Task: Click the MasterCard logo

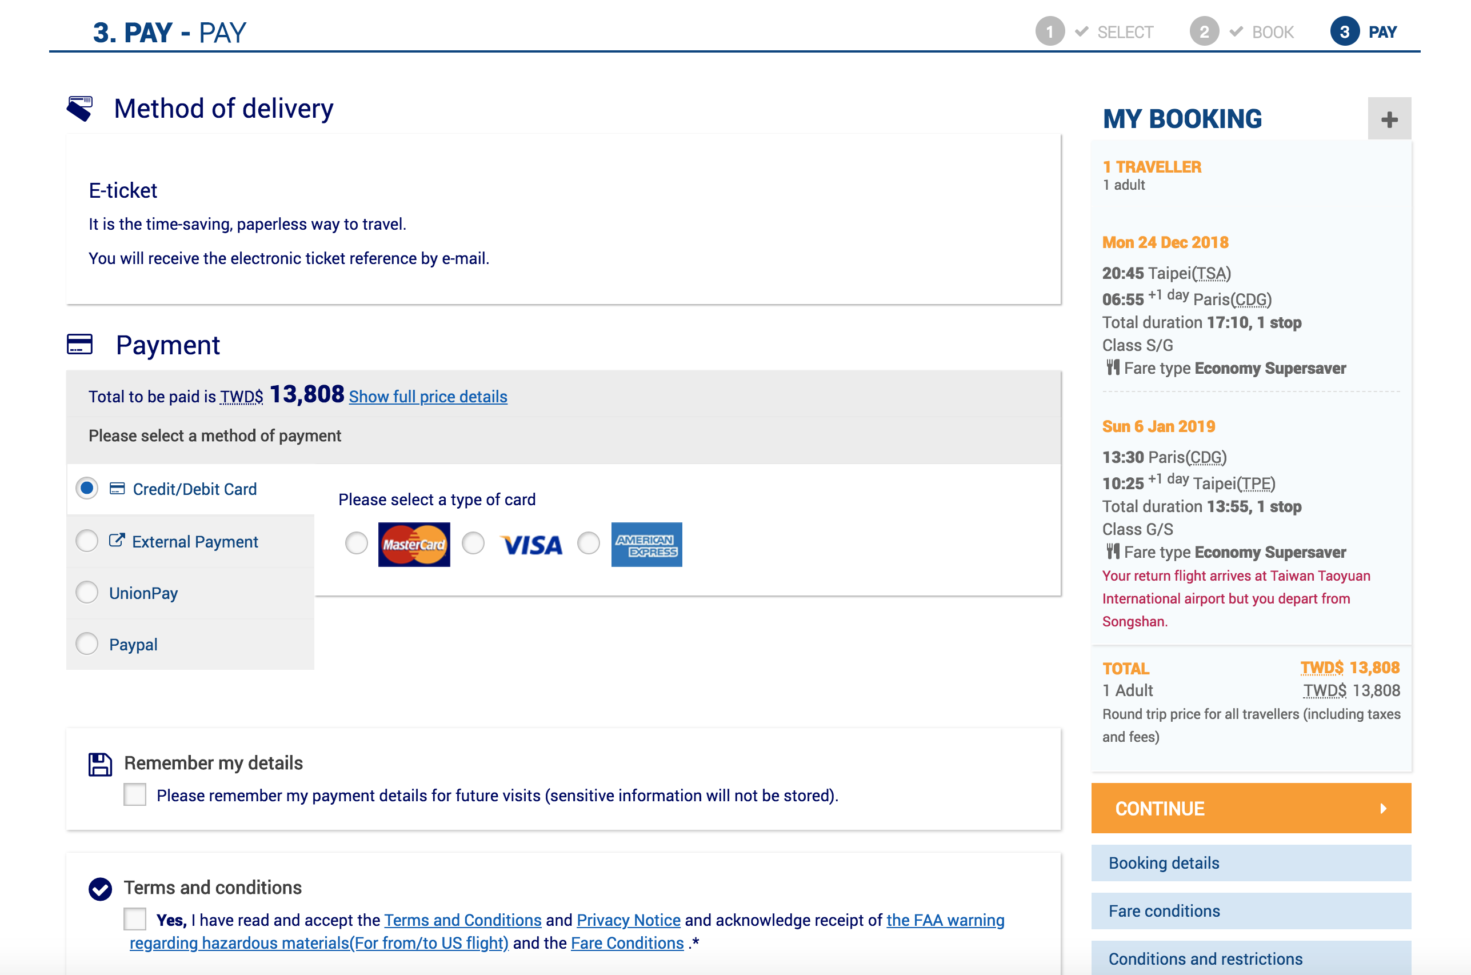Action: click(x=414, y=544)
